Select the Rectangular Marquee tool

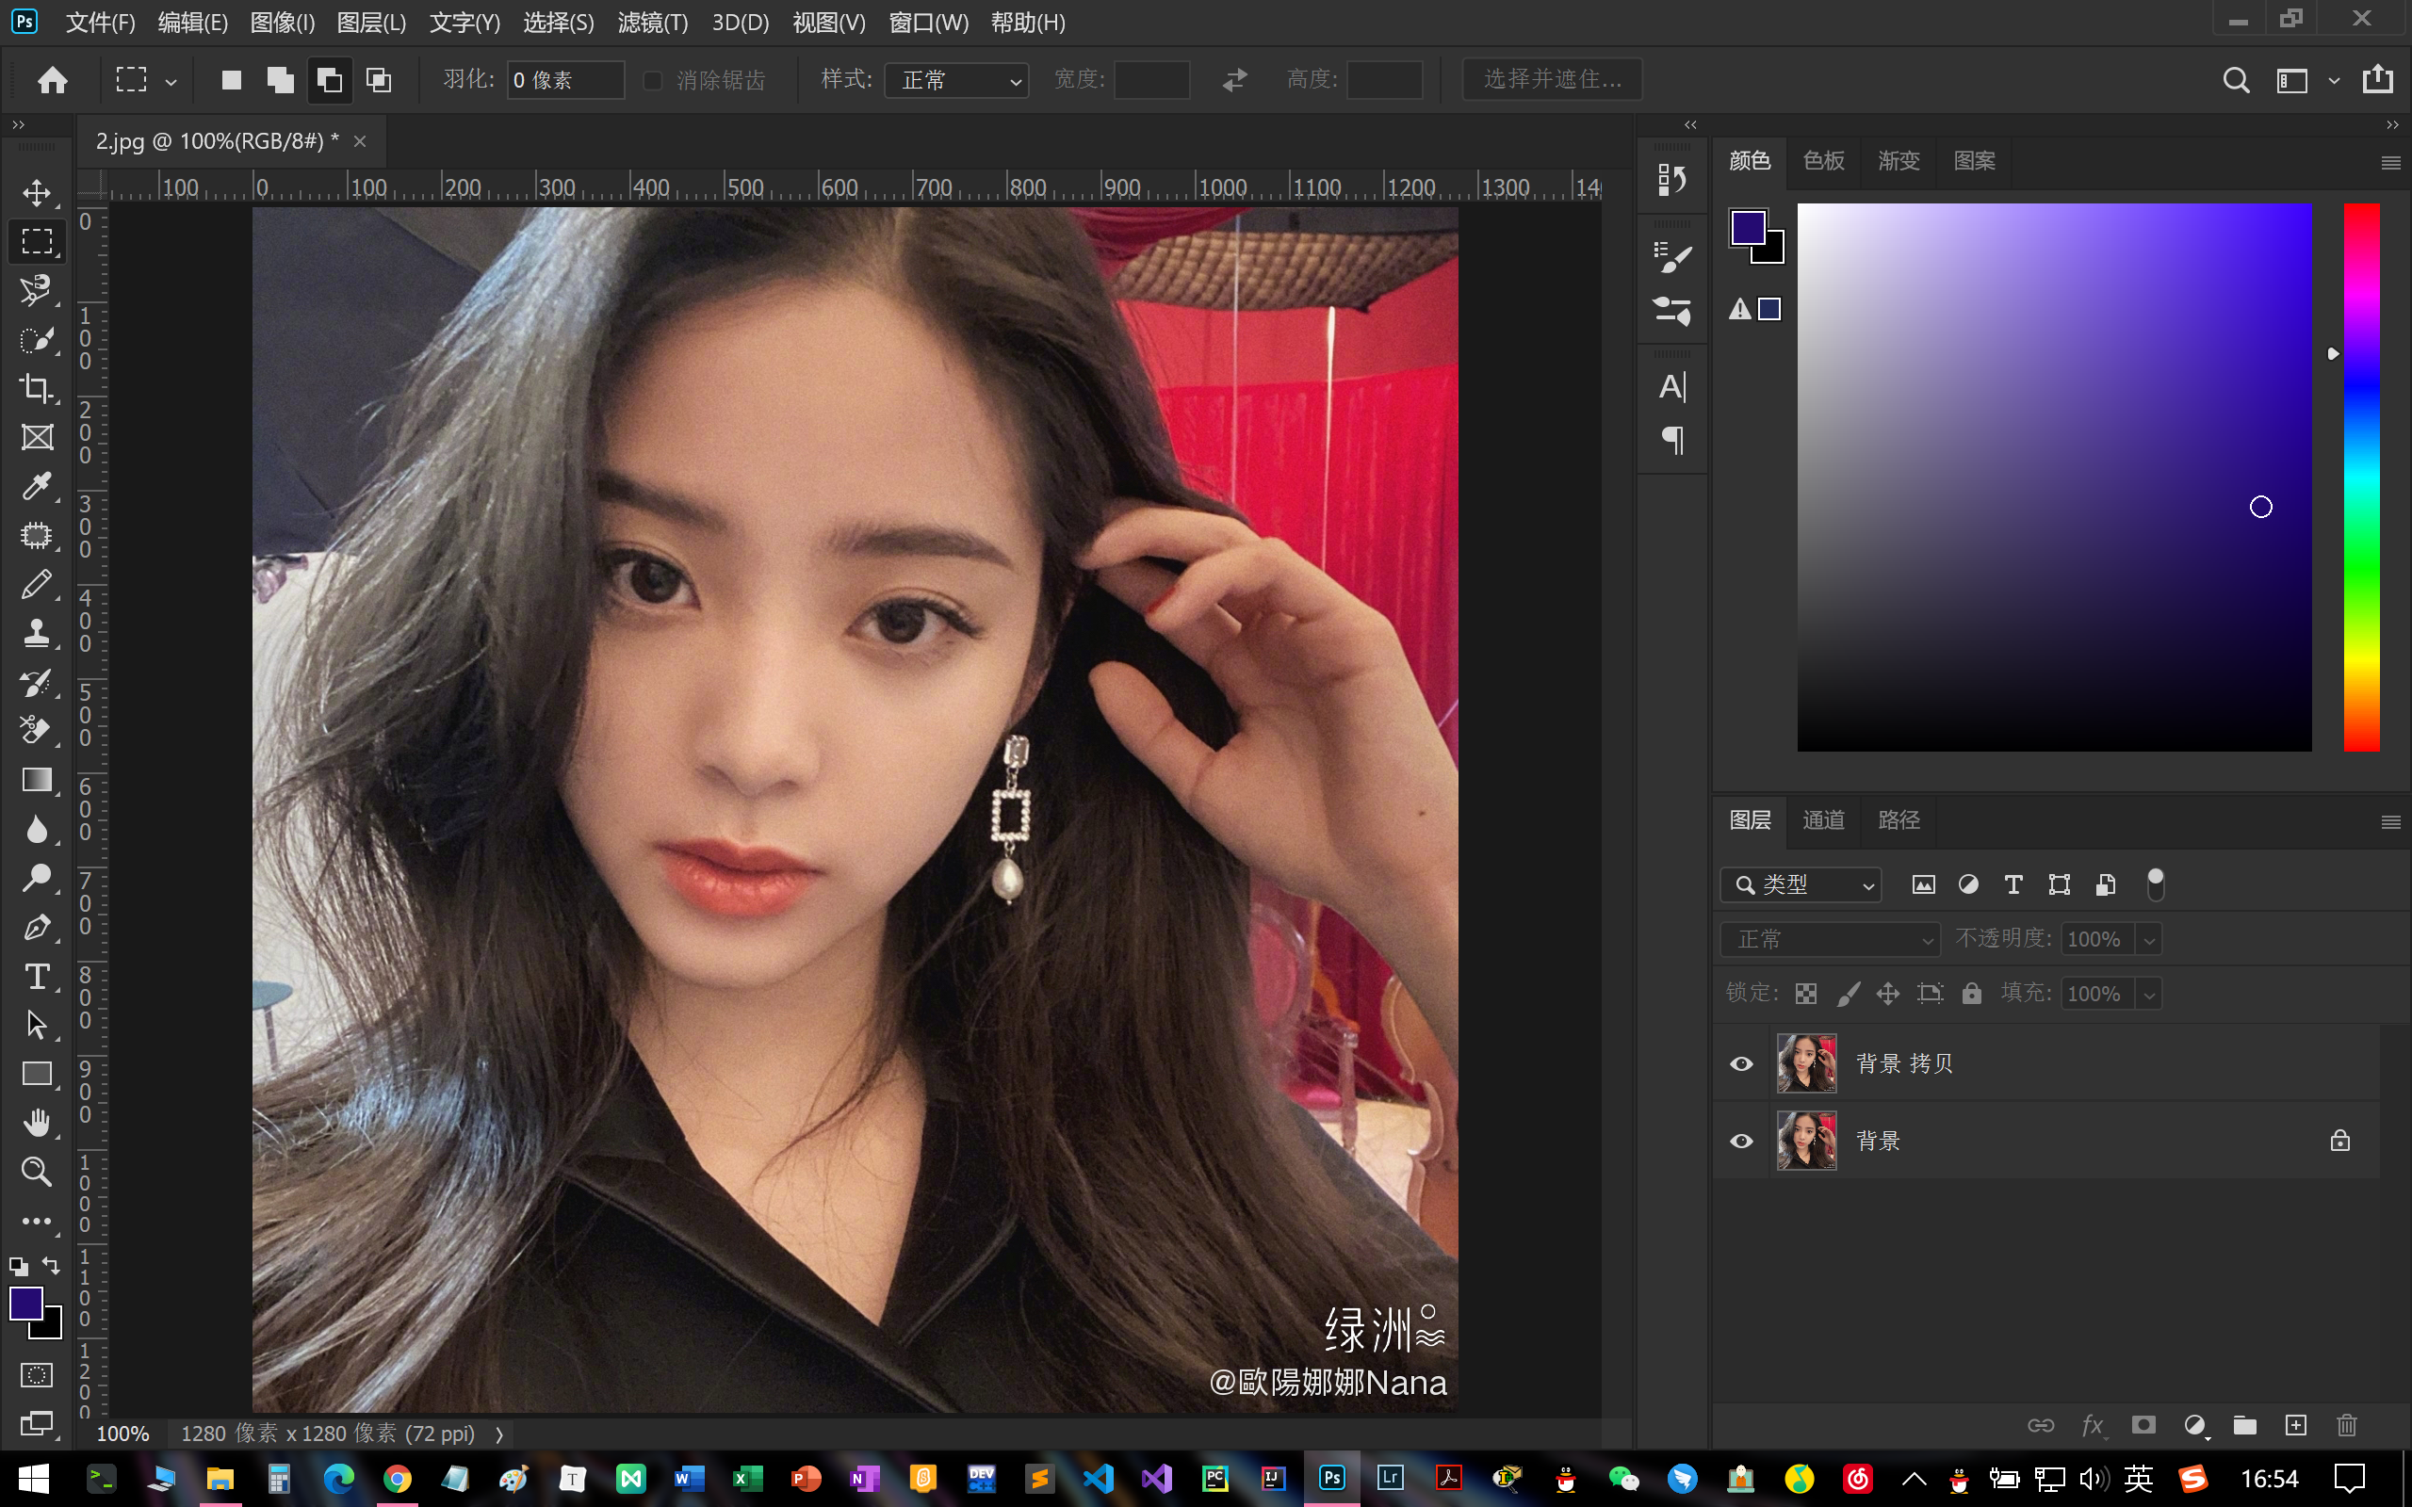[37, 241]
